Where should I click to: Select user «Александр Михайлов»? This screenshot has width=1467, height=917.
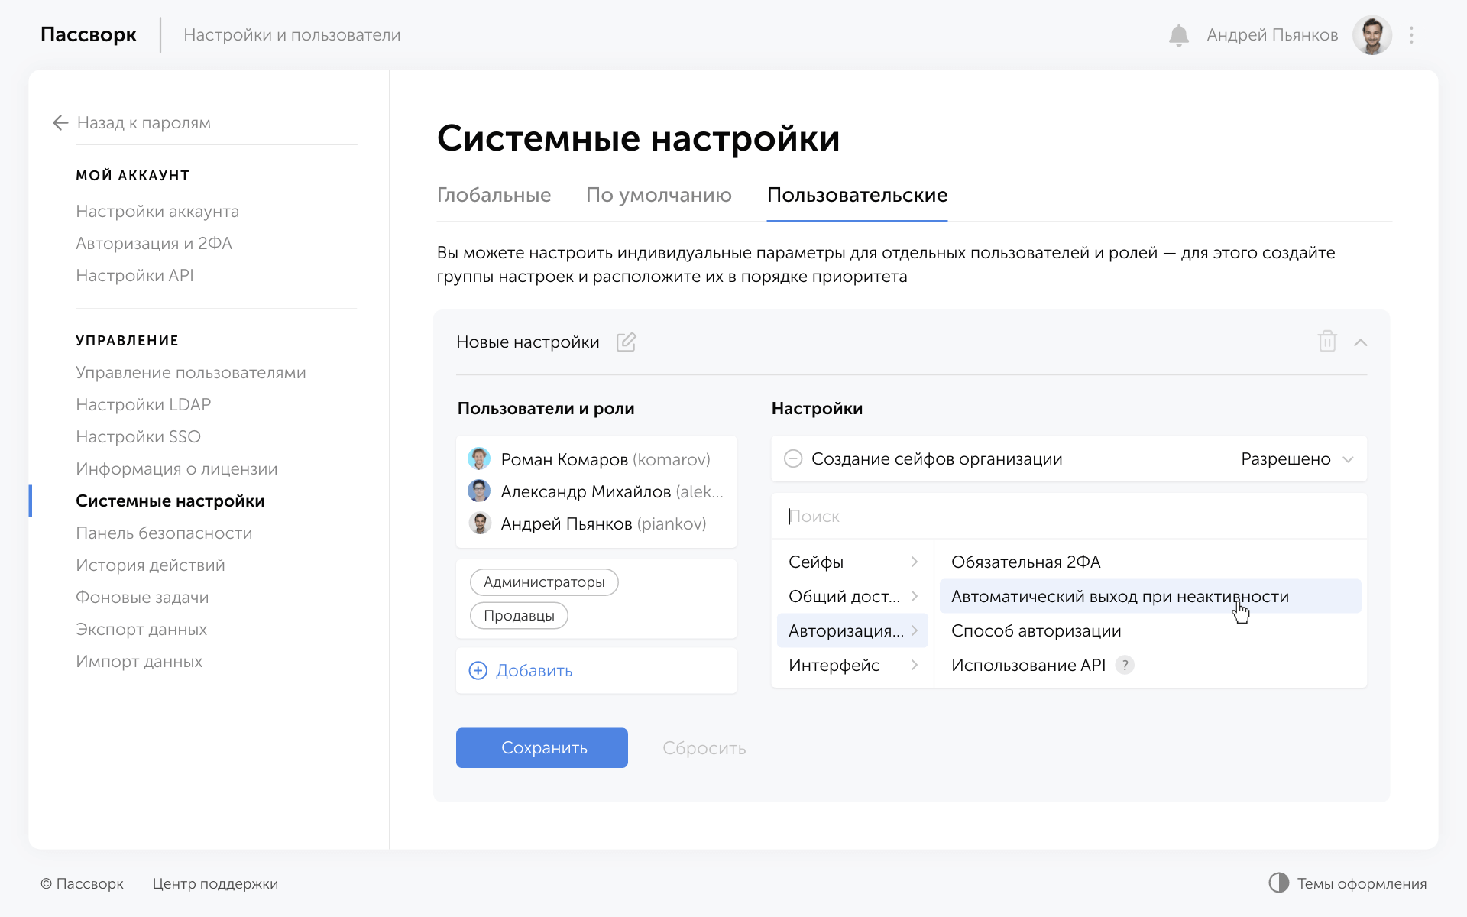pyautogui.click(x=596, y=491)
